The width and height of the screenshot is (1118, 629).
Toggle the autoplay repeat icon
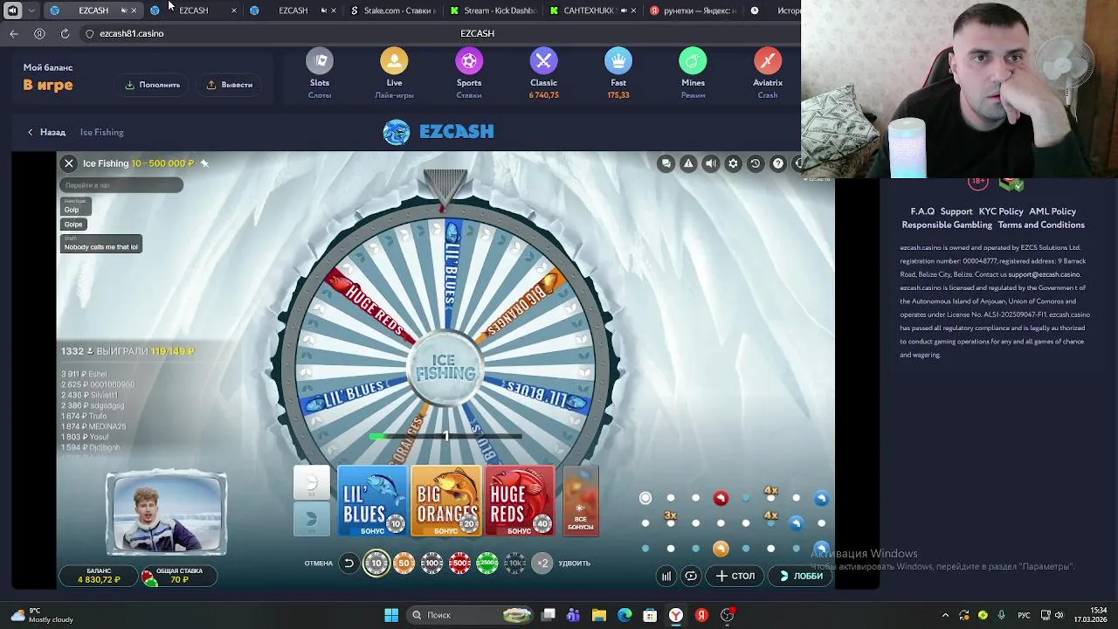click(691, 576)
